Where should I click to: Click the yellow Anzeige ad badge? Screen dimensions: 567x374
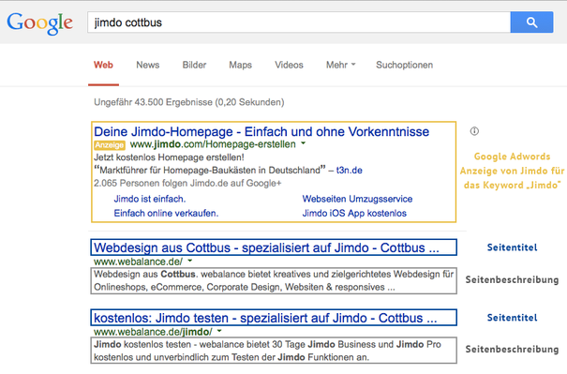click(110, 145)
